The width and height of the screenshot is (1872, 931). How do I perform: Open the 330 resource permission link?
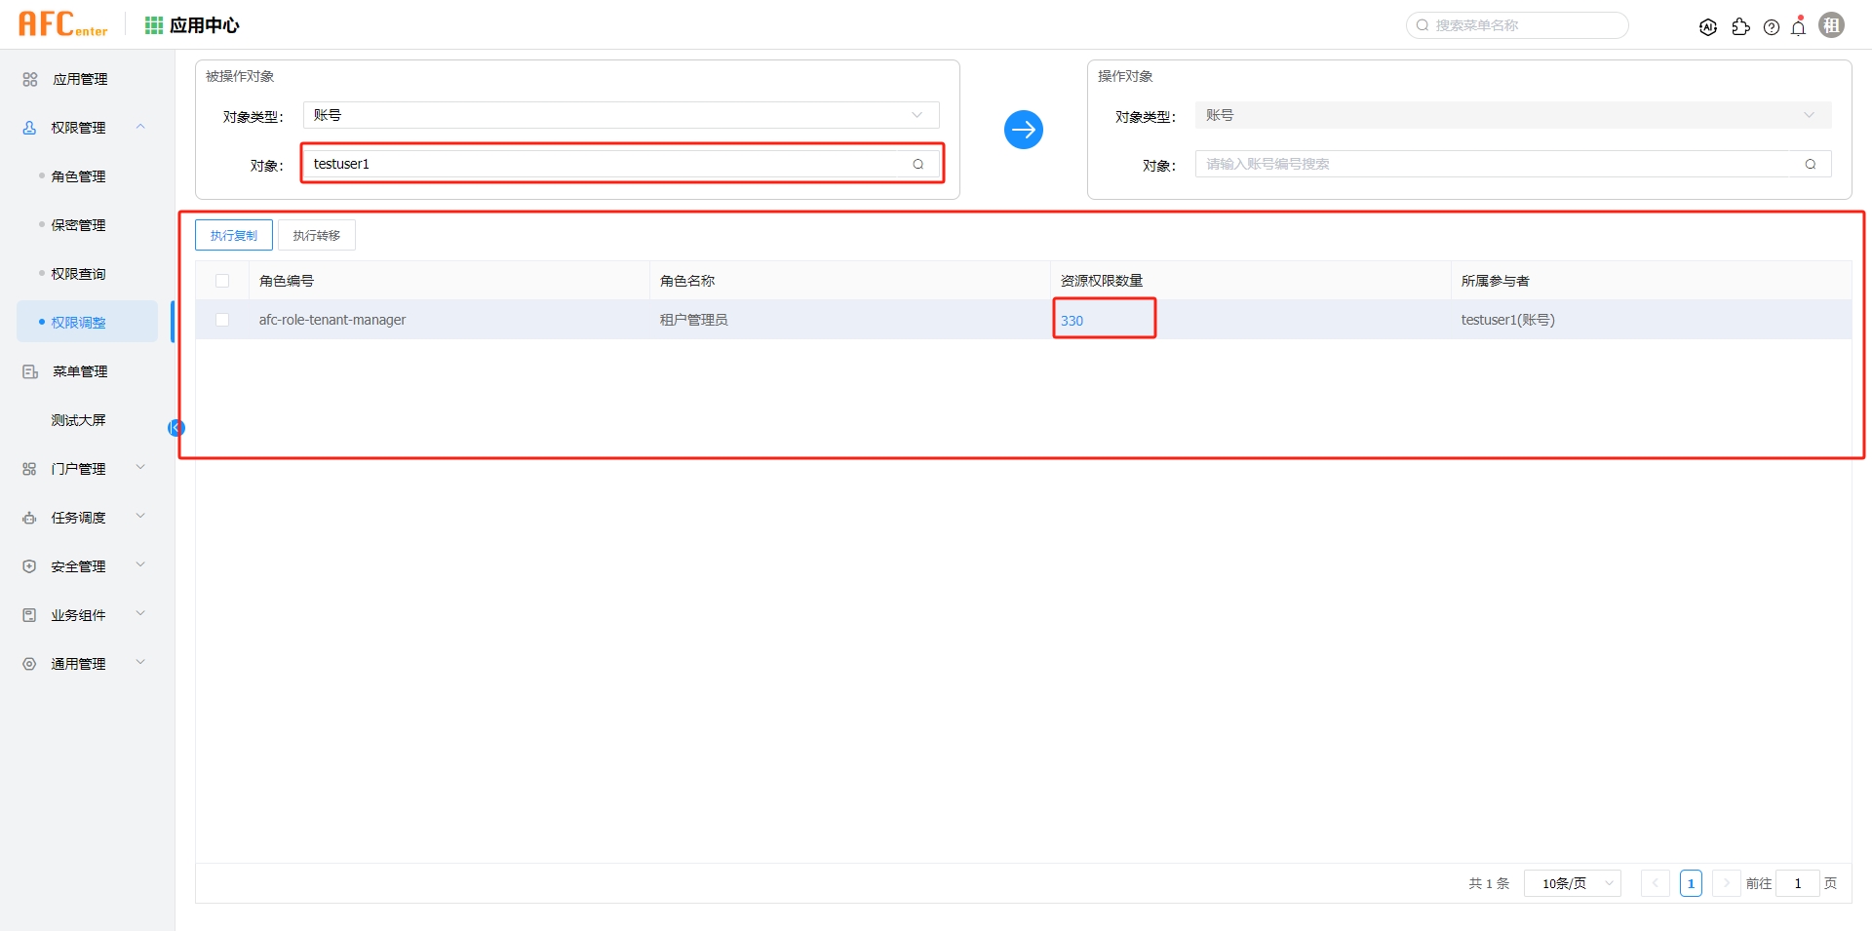tap(1072, 320)
